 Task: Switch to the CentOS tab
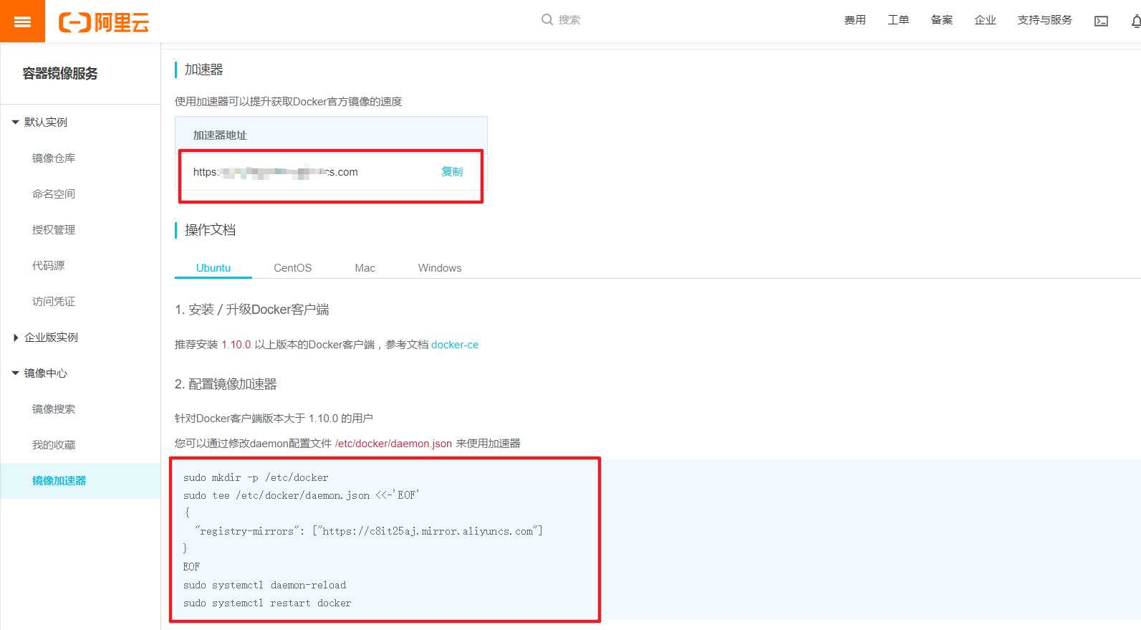[x=292, y=267]
